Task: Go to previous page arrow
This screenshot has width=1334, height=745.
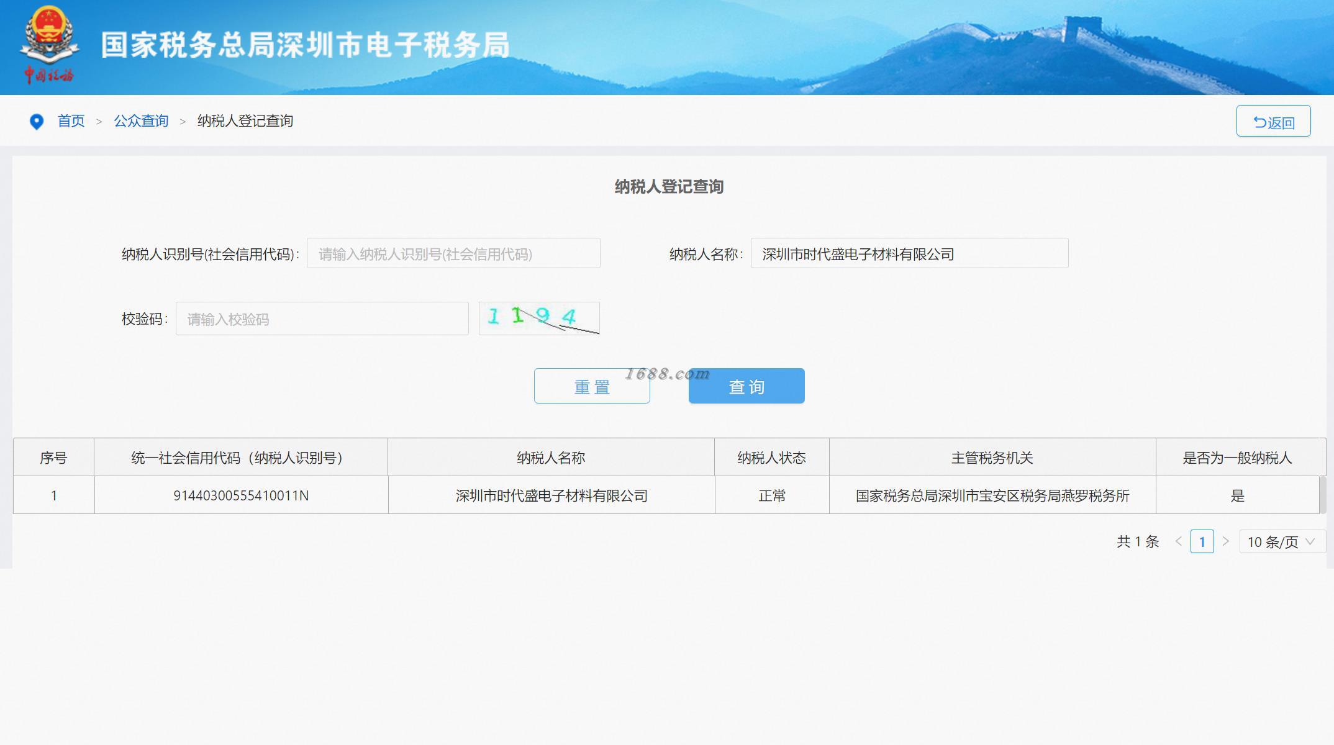Action: pos(1178,541)
